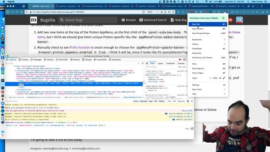This screenshot has width=270, height=152.
Task: Click the Bugzilla logo icon
Action: click(33, 20)
